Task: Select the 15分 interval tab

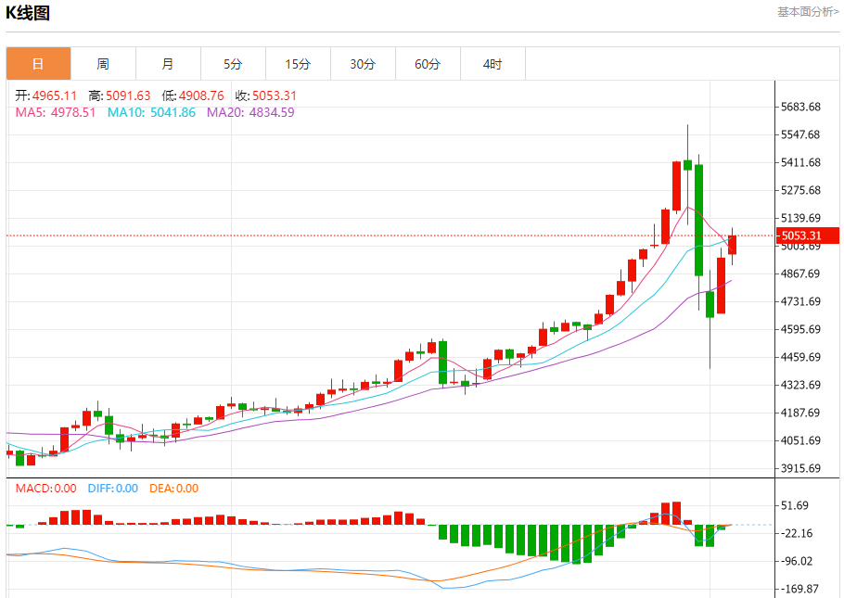Action: point(298,64)
